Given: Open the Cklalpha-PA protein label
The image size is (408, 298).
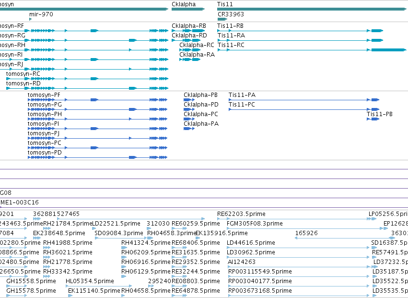Looking at the screenshot, I should (x=201, y=124).
